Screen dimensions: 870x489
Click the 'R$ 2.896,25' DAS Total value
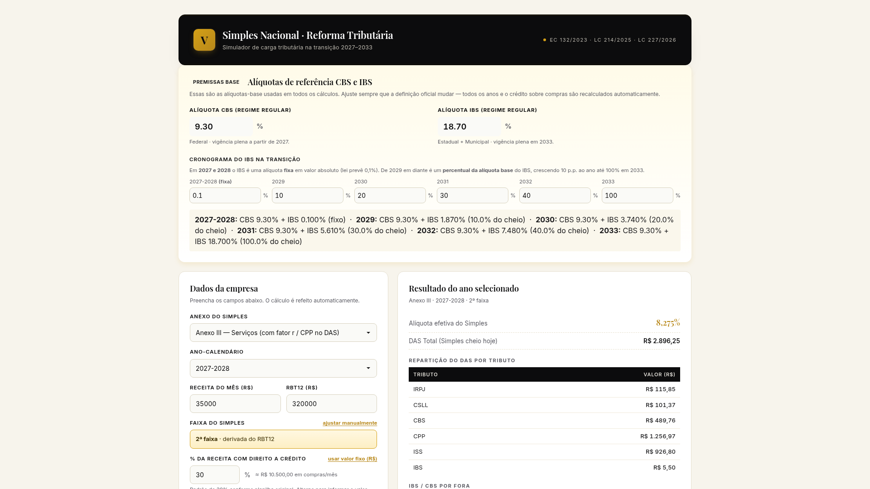tap(662, 341)
